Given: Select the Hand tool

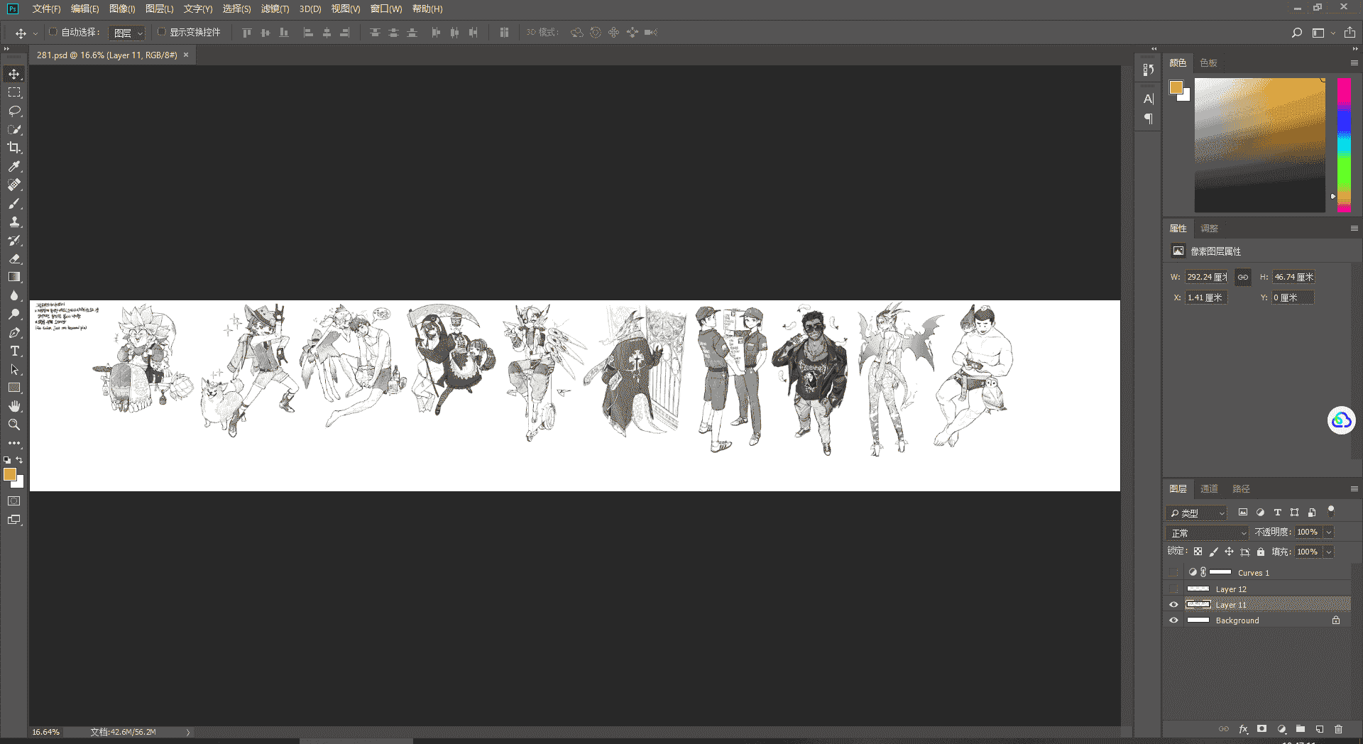Looking at the screenshot, I should point(14,406).
